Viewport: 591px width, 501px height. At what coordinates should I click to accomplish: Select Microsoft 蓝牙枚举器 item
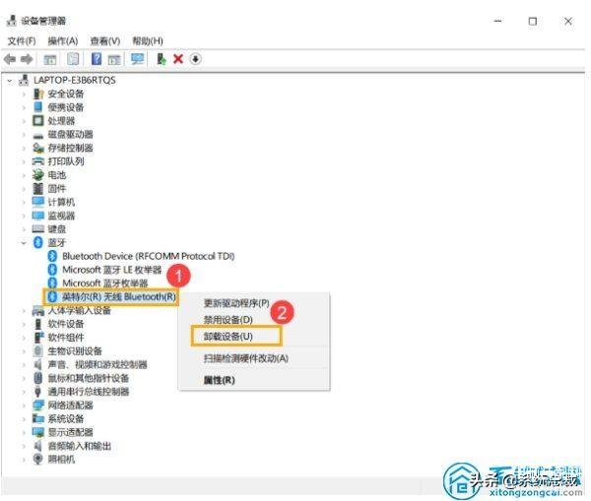104,283
